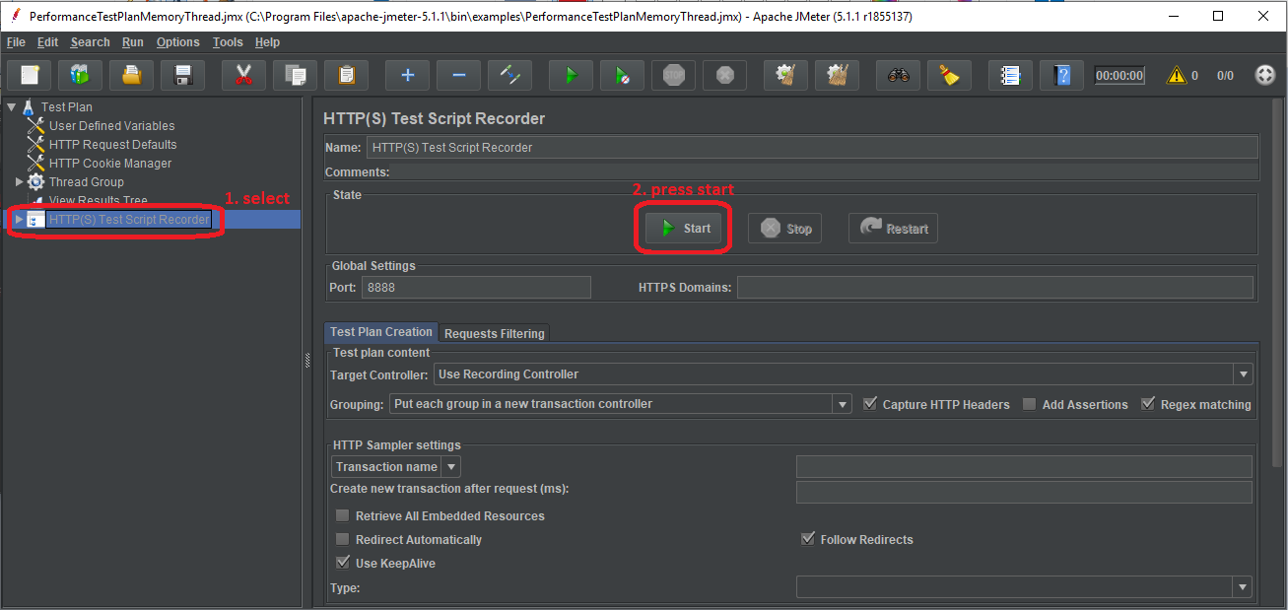The width and height of the screenshot is (1288, 610).
Task: Click the Port input field
Action: (476, 288)
